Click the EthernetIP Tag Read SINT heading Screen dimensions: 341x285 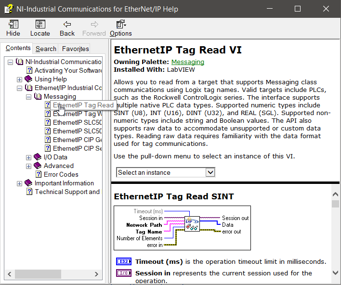tap(174, 196)
